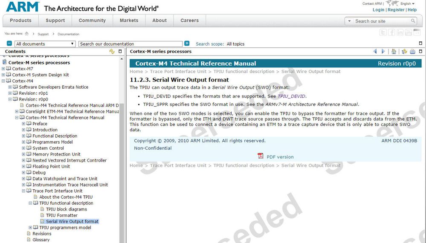Open ARM LinkedIn page icon
426x243 pixels.
coord(400,32)
